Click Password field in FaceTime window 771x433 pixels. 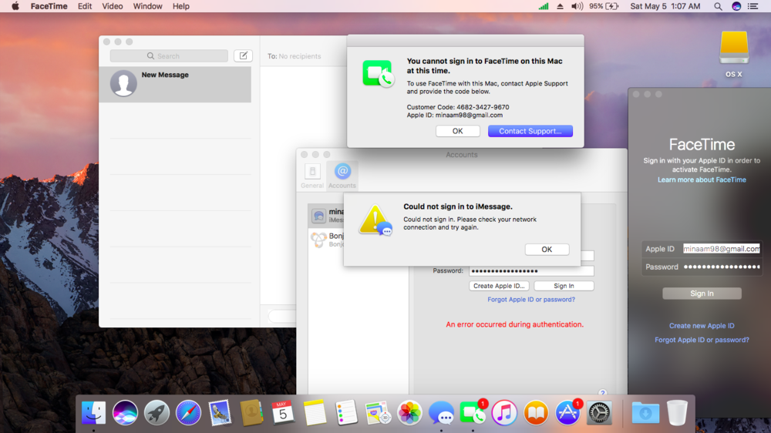(722, 267)
